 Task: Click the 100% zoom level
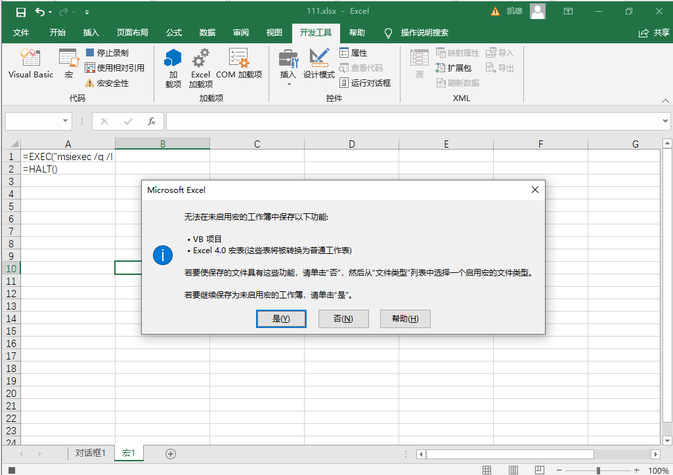(x=658, y=470)
